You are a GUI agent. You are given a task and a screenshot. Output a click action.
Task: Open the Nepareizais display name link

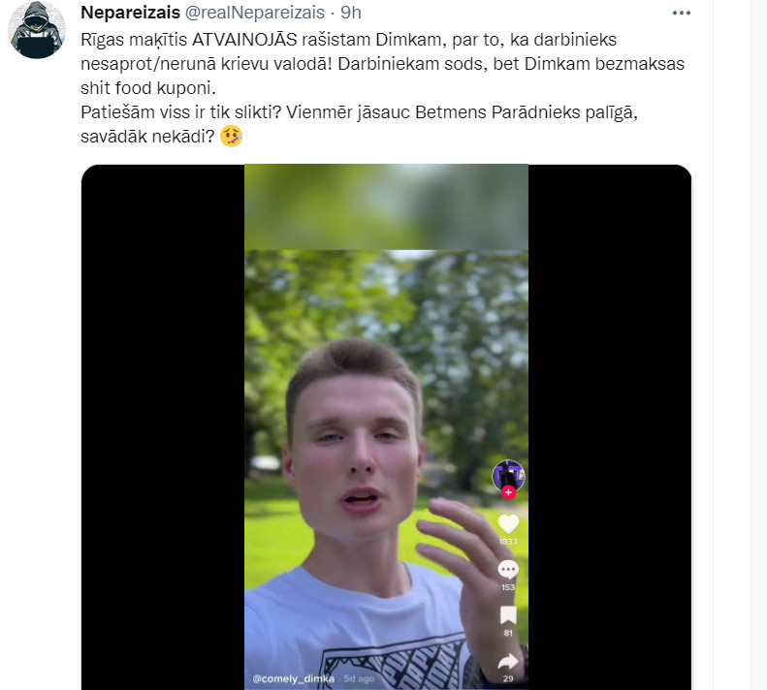point(130,13)
